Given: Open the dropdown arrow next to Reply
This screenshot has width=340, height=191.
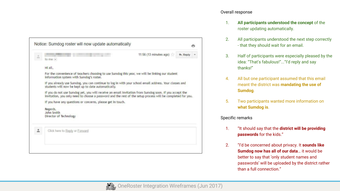Looking at the screenshot, I should [x=195, y=54].
